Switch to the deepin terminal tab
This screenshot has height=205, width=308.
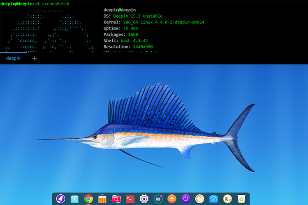pos(13,58)
